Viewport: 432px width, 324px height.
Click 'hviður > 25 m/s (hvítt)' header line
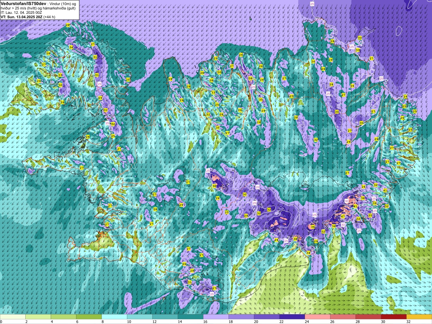pos(19,8)
